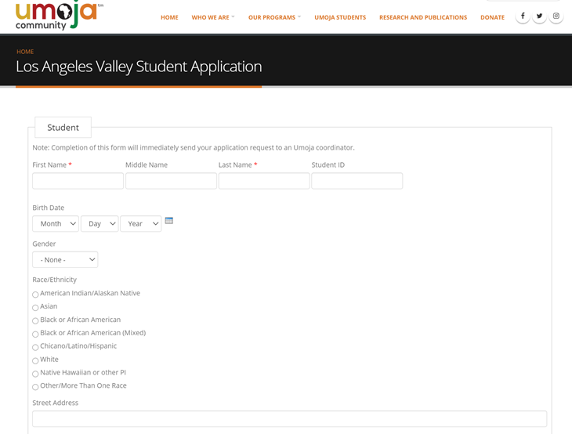The height and width of the screenshot is (434, 572).
Task: Focus the Street Address field
Action: click(289, 418)
